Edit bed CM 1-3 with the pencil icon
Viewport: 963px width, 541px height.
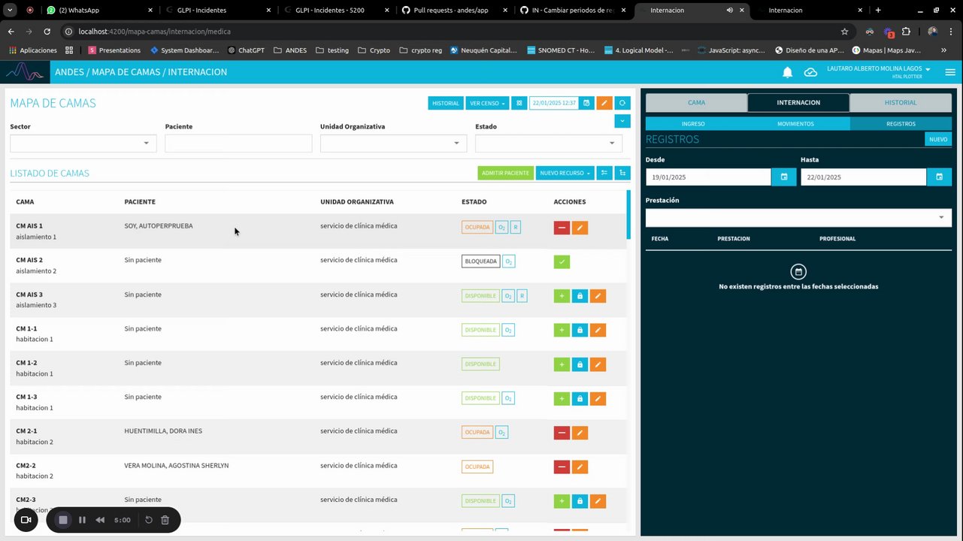click(x=598, y=398)
